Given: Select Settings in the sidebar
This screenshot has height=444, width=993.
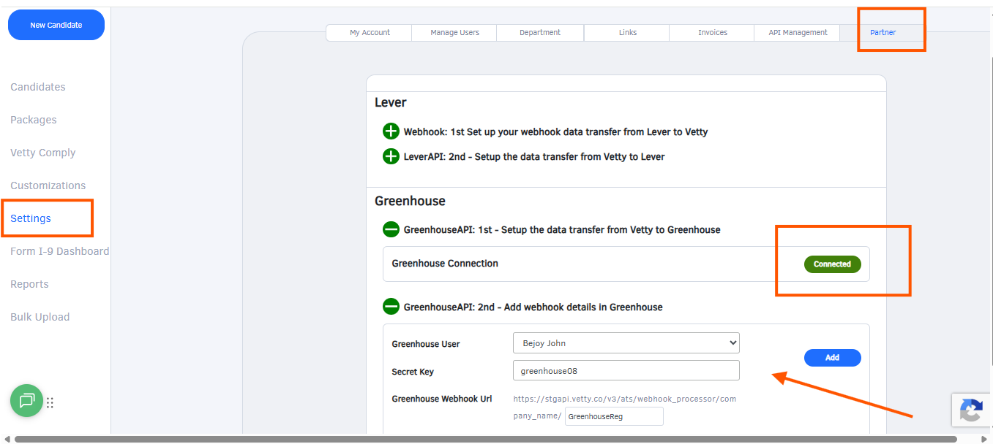Looking at the screenshot, I should point(31,218).
